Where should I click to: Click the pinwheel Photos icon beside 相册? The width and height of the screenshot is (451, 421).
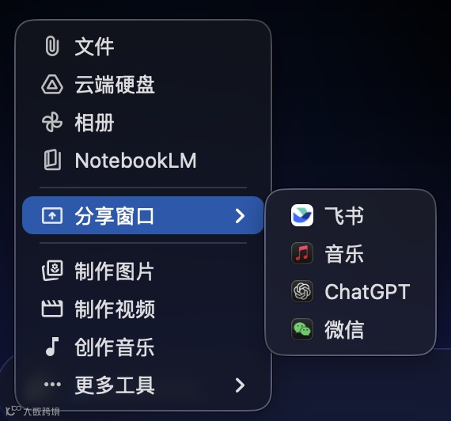click(52, 122)
